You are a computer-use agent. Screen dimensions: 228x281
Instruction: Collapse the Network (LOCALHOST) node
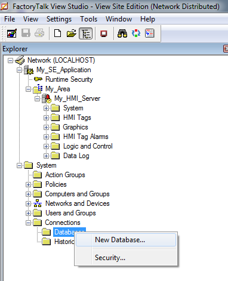tap(10, 60)
